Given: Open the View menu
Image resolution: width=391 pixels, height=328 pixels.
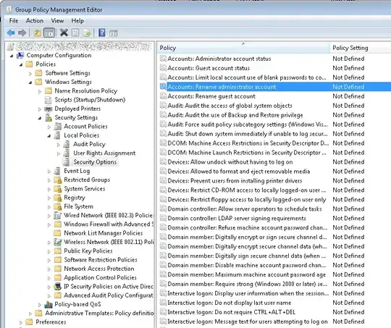Looking at the screenshot, I should tap(57, 21).
